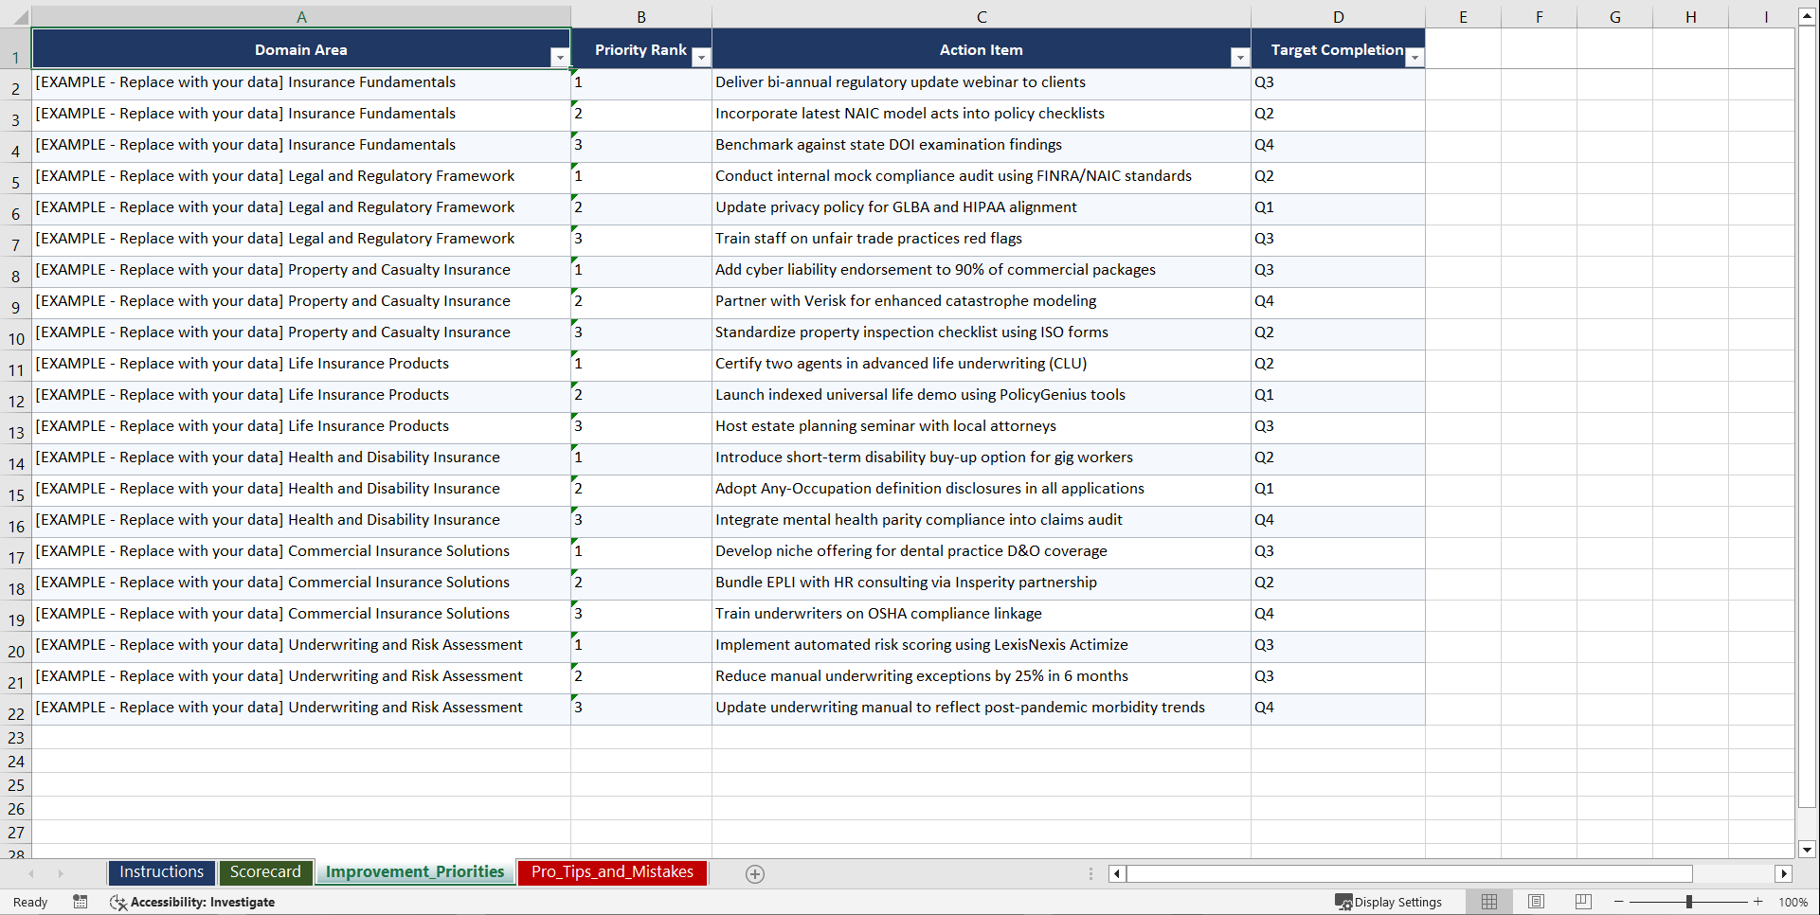Image resolution: width=1820 pixels, height=915 pixels.
Task: Switch to the Scorecard sheet tab
Action: [265, 872]
